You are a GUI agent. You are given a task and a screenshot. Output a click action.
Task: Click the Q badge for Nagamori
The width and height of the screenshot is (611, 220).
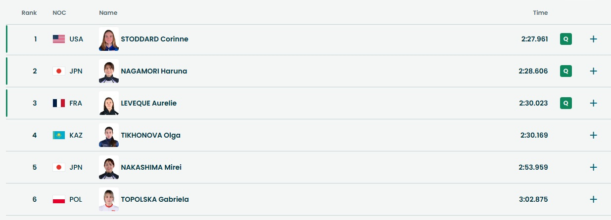click(566, 71)
